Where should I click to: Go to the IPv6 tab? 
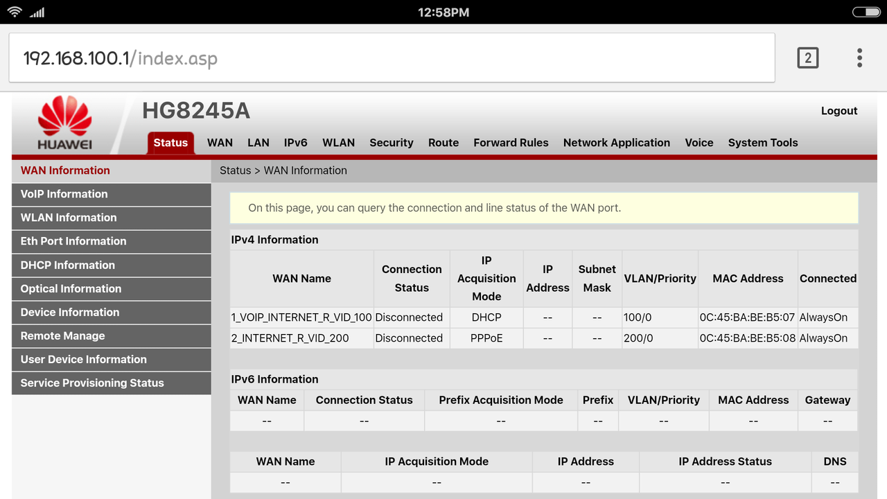coord(295,143)
